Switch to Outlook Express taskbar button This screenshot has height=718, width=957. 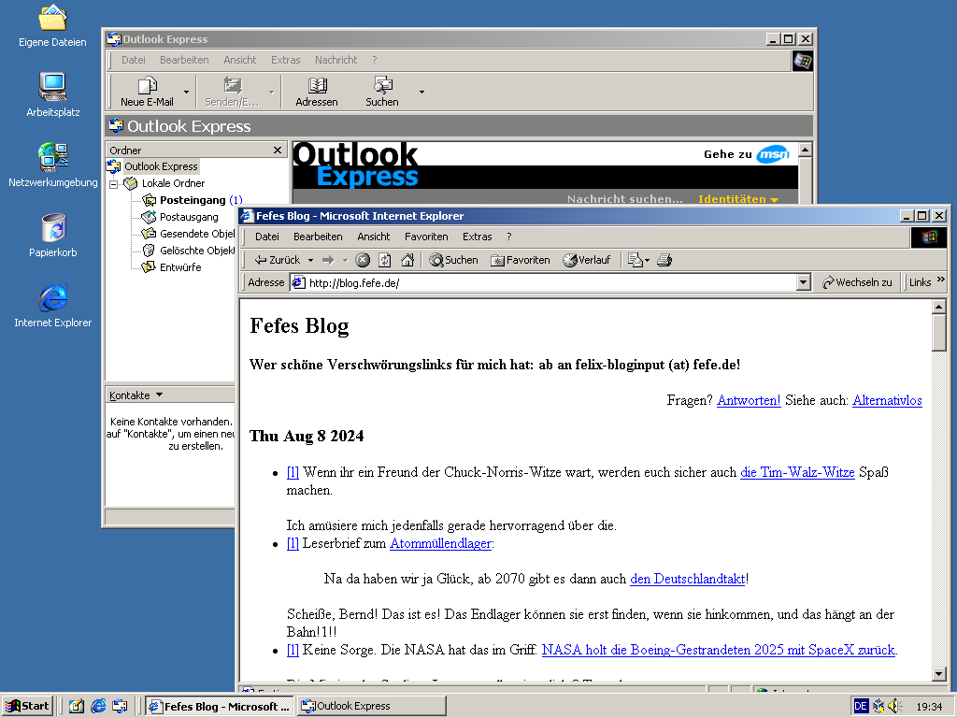coord(372,707)
